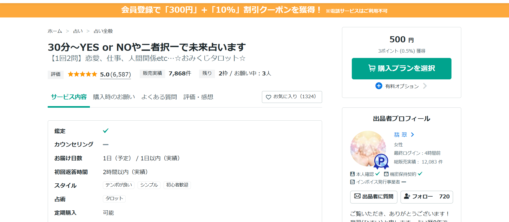This screenshot has width=509, height=222.
Task: Click the five orange rating stars
Action: pos(82,74)
